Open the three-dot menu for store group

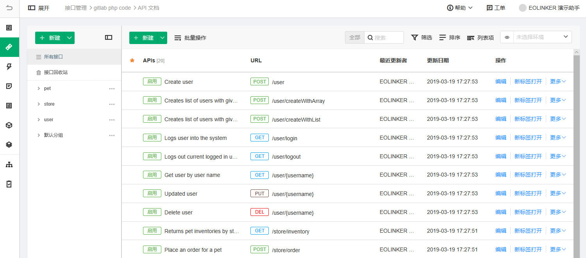pos(112,104)
